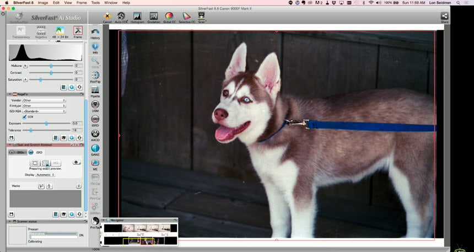Open the Info tool

click(x=95, y=48)
